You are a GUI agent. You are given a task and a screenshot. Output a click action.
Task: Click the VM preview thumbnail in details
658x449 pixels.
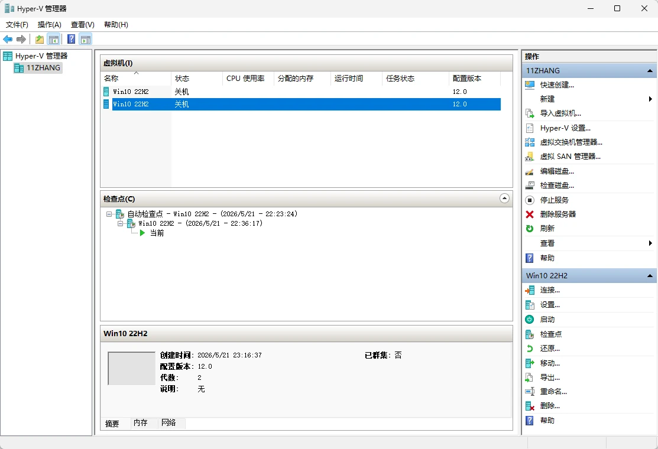[x=131, y=369]
